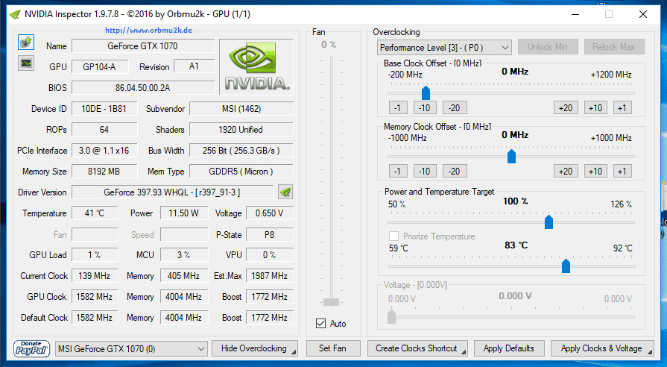667x367 pixels.
Task: Click Memory Clock Offset -20 button
Action: point(455,171)
